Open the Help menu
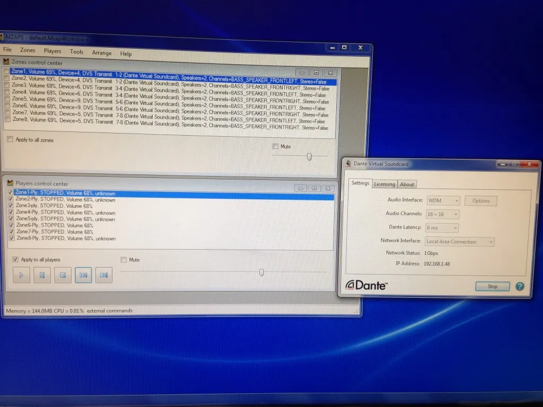 click(x=126, y=54)
